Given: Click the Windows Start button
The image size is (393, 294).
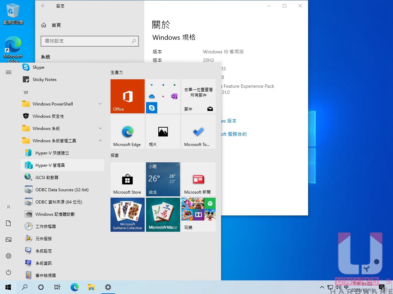Looking at the screenshot, I should click(8, 287).
